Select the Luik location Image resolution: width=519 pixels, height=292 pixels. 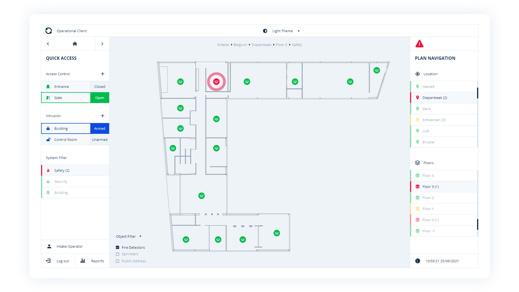tap(443, 131)
